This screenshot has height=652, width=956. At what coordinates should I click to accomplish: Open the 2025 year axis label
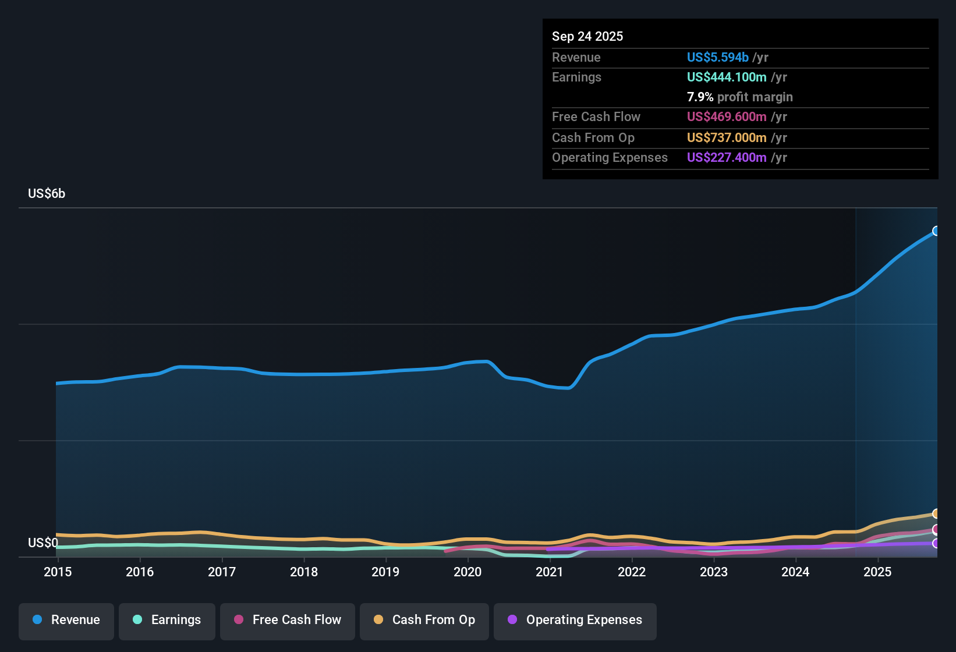[x=879, y=572]
